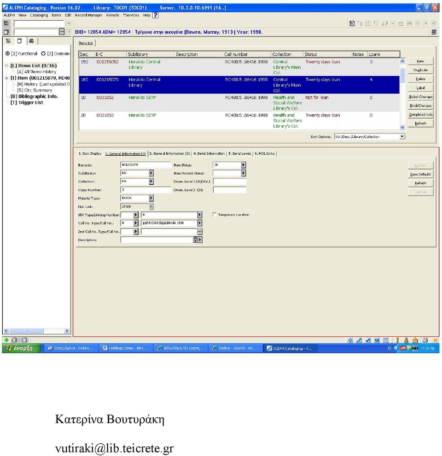This screenshot has width=442, height=456.
Task: Click the go arrow next to top search field
Action: point(69,23)
